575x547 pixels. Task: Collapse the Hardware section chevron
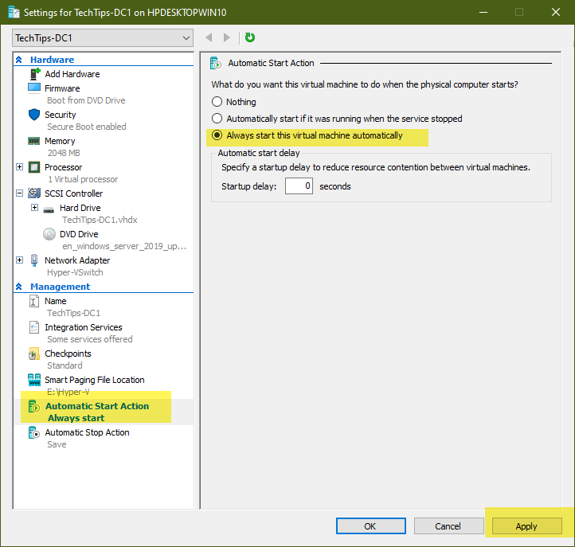pyautogui.click(x=19, y=60)
